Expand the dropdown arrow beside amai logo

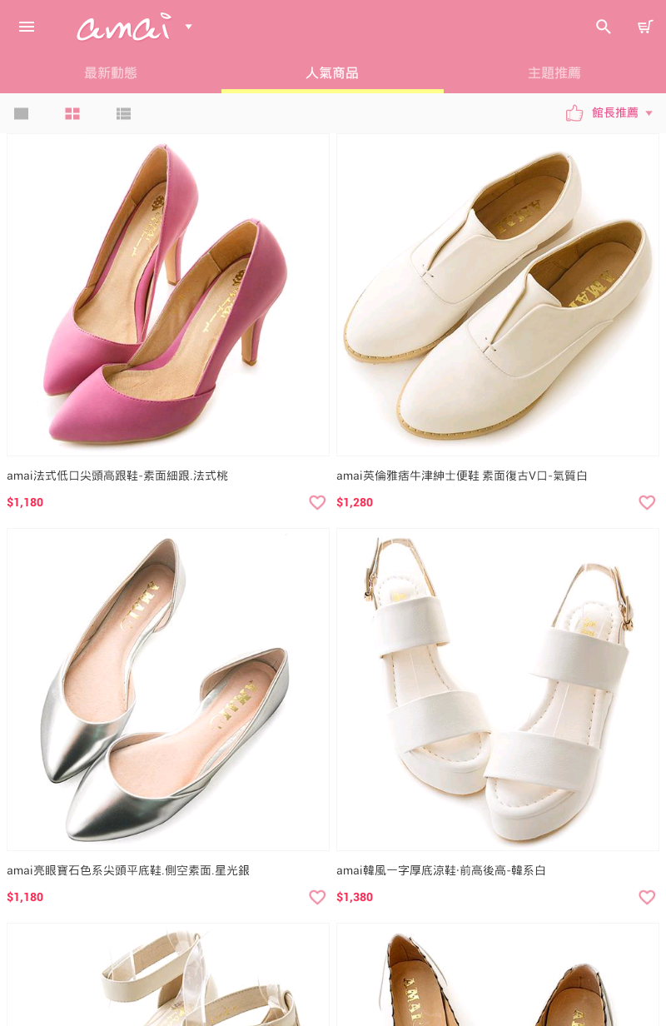pyautogui.click(x=188, y=27)
